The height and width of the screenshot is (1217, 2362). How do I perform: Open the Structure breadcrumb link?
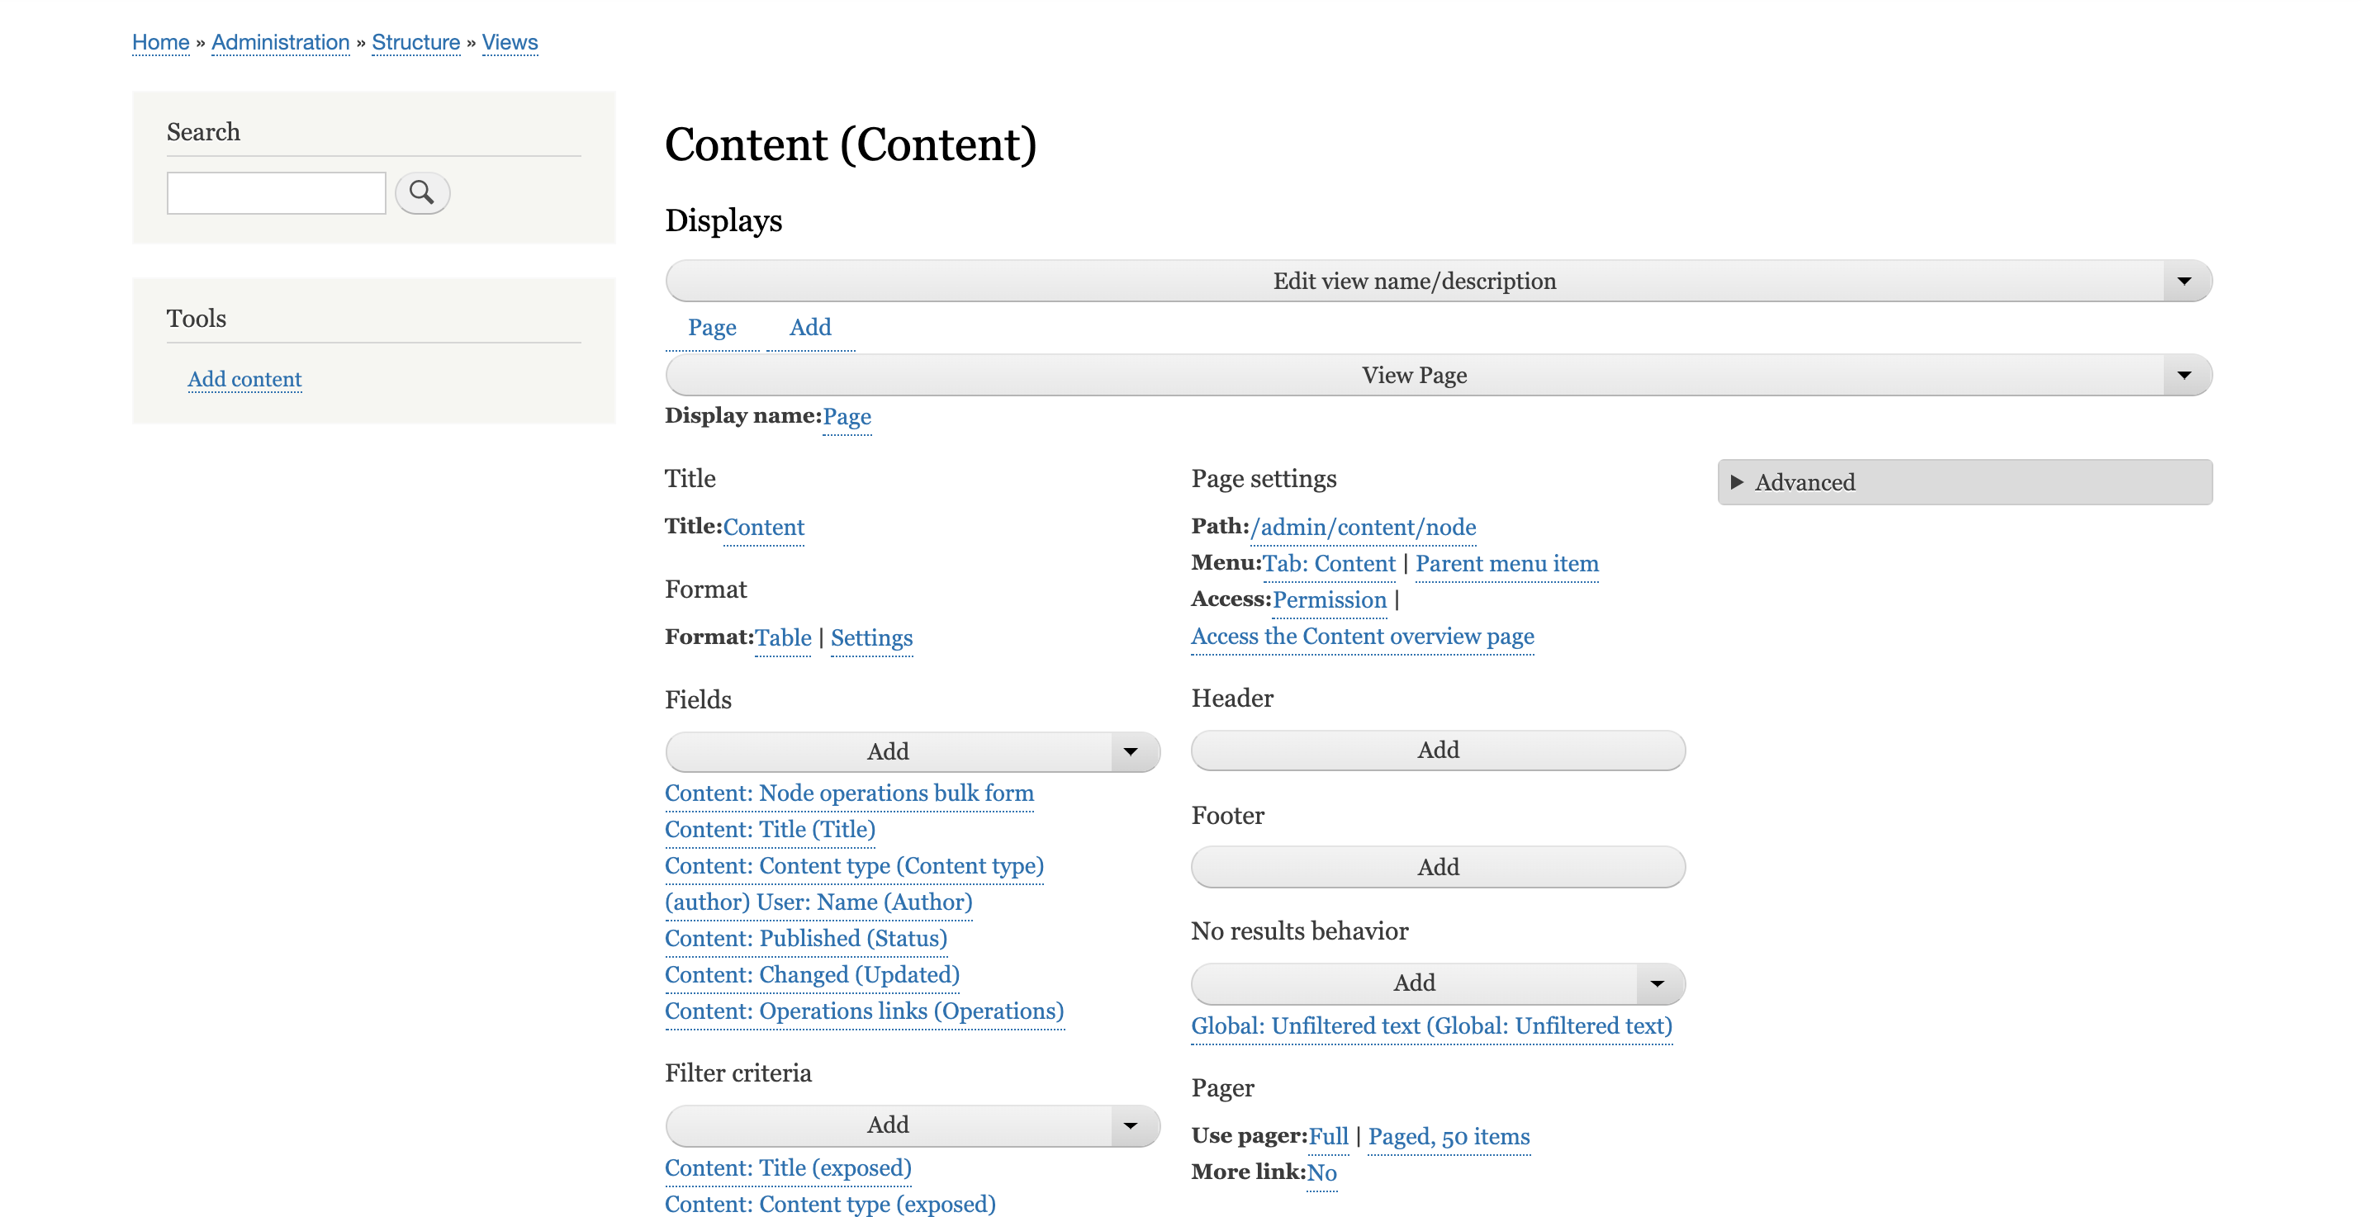[415, 42]
